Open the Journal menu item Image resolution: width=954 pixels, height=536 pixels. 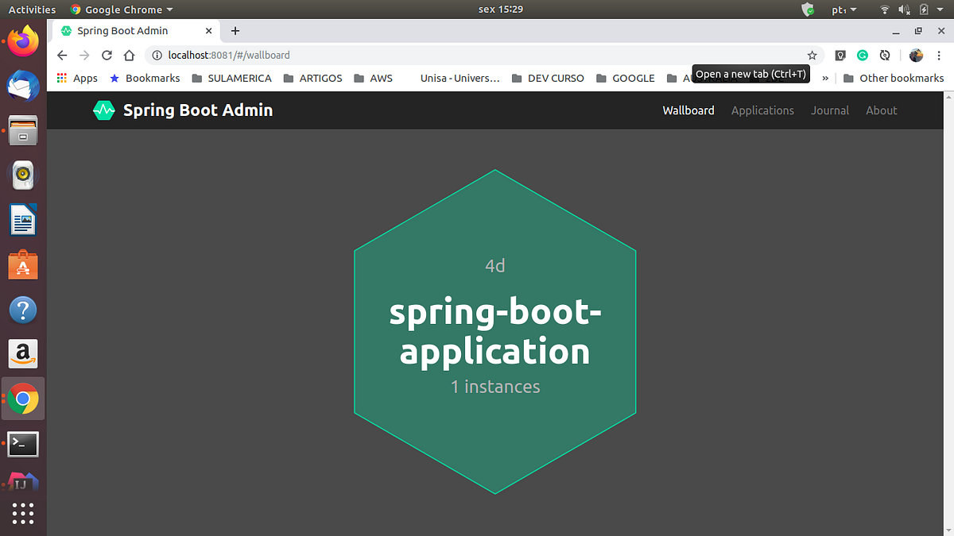(x=830, y=110)
